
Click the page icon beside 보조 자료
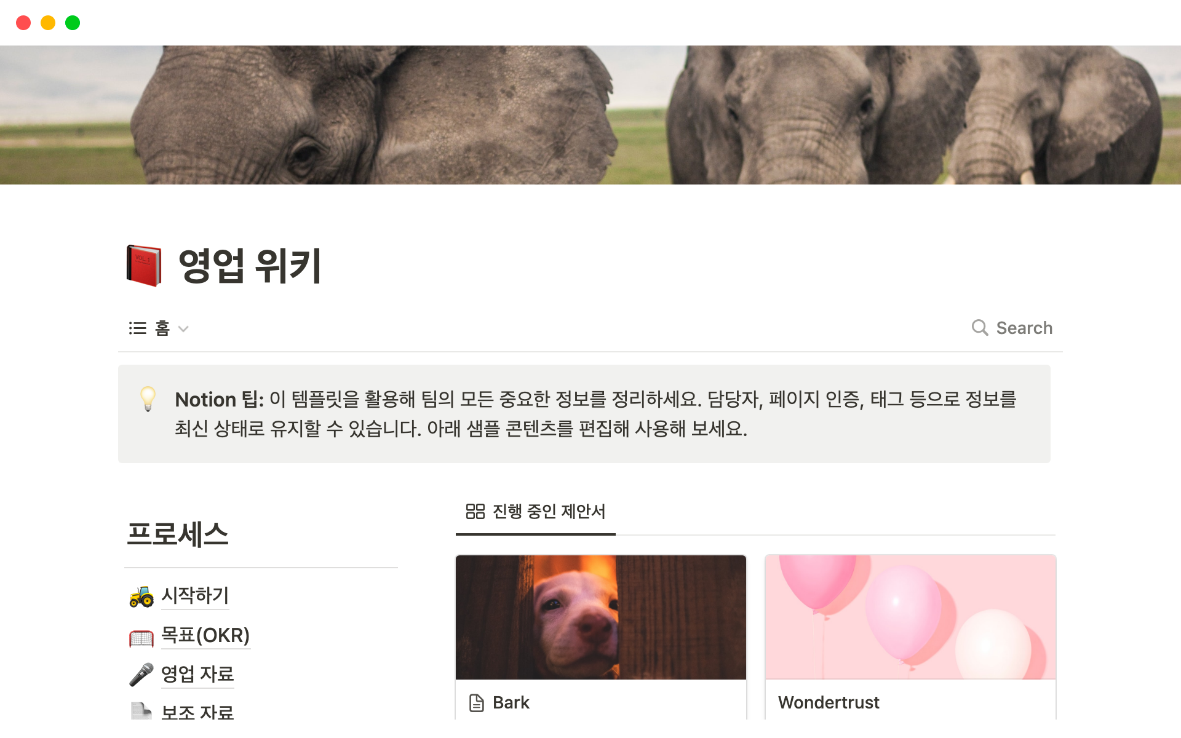pyautogui.click(x=141, y=711)
